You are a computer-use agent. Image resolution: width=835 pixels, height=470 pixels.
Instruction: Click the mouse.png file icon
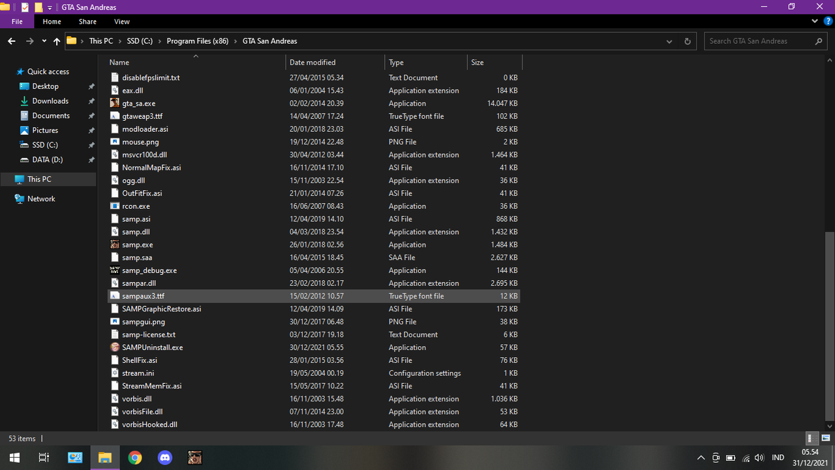click(x=115, y=142)
